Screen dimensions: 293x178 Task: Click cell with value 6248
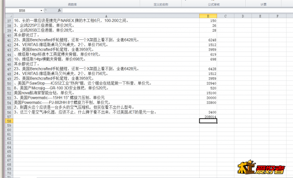(x=208, y=40)
